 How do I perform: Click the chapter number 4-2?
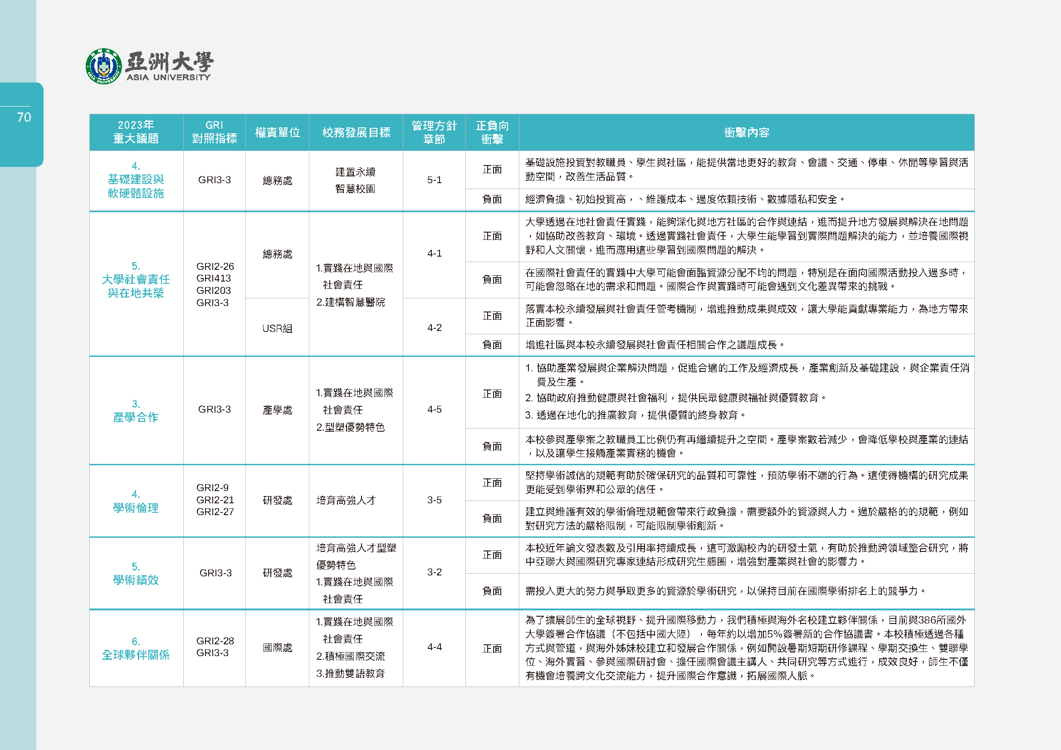(435, 328)
